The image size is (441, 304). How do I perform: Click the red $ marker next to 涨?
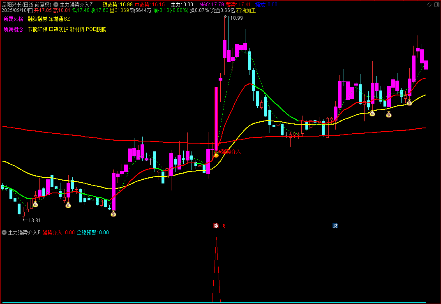(x=224, y=226)
